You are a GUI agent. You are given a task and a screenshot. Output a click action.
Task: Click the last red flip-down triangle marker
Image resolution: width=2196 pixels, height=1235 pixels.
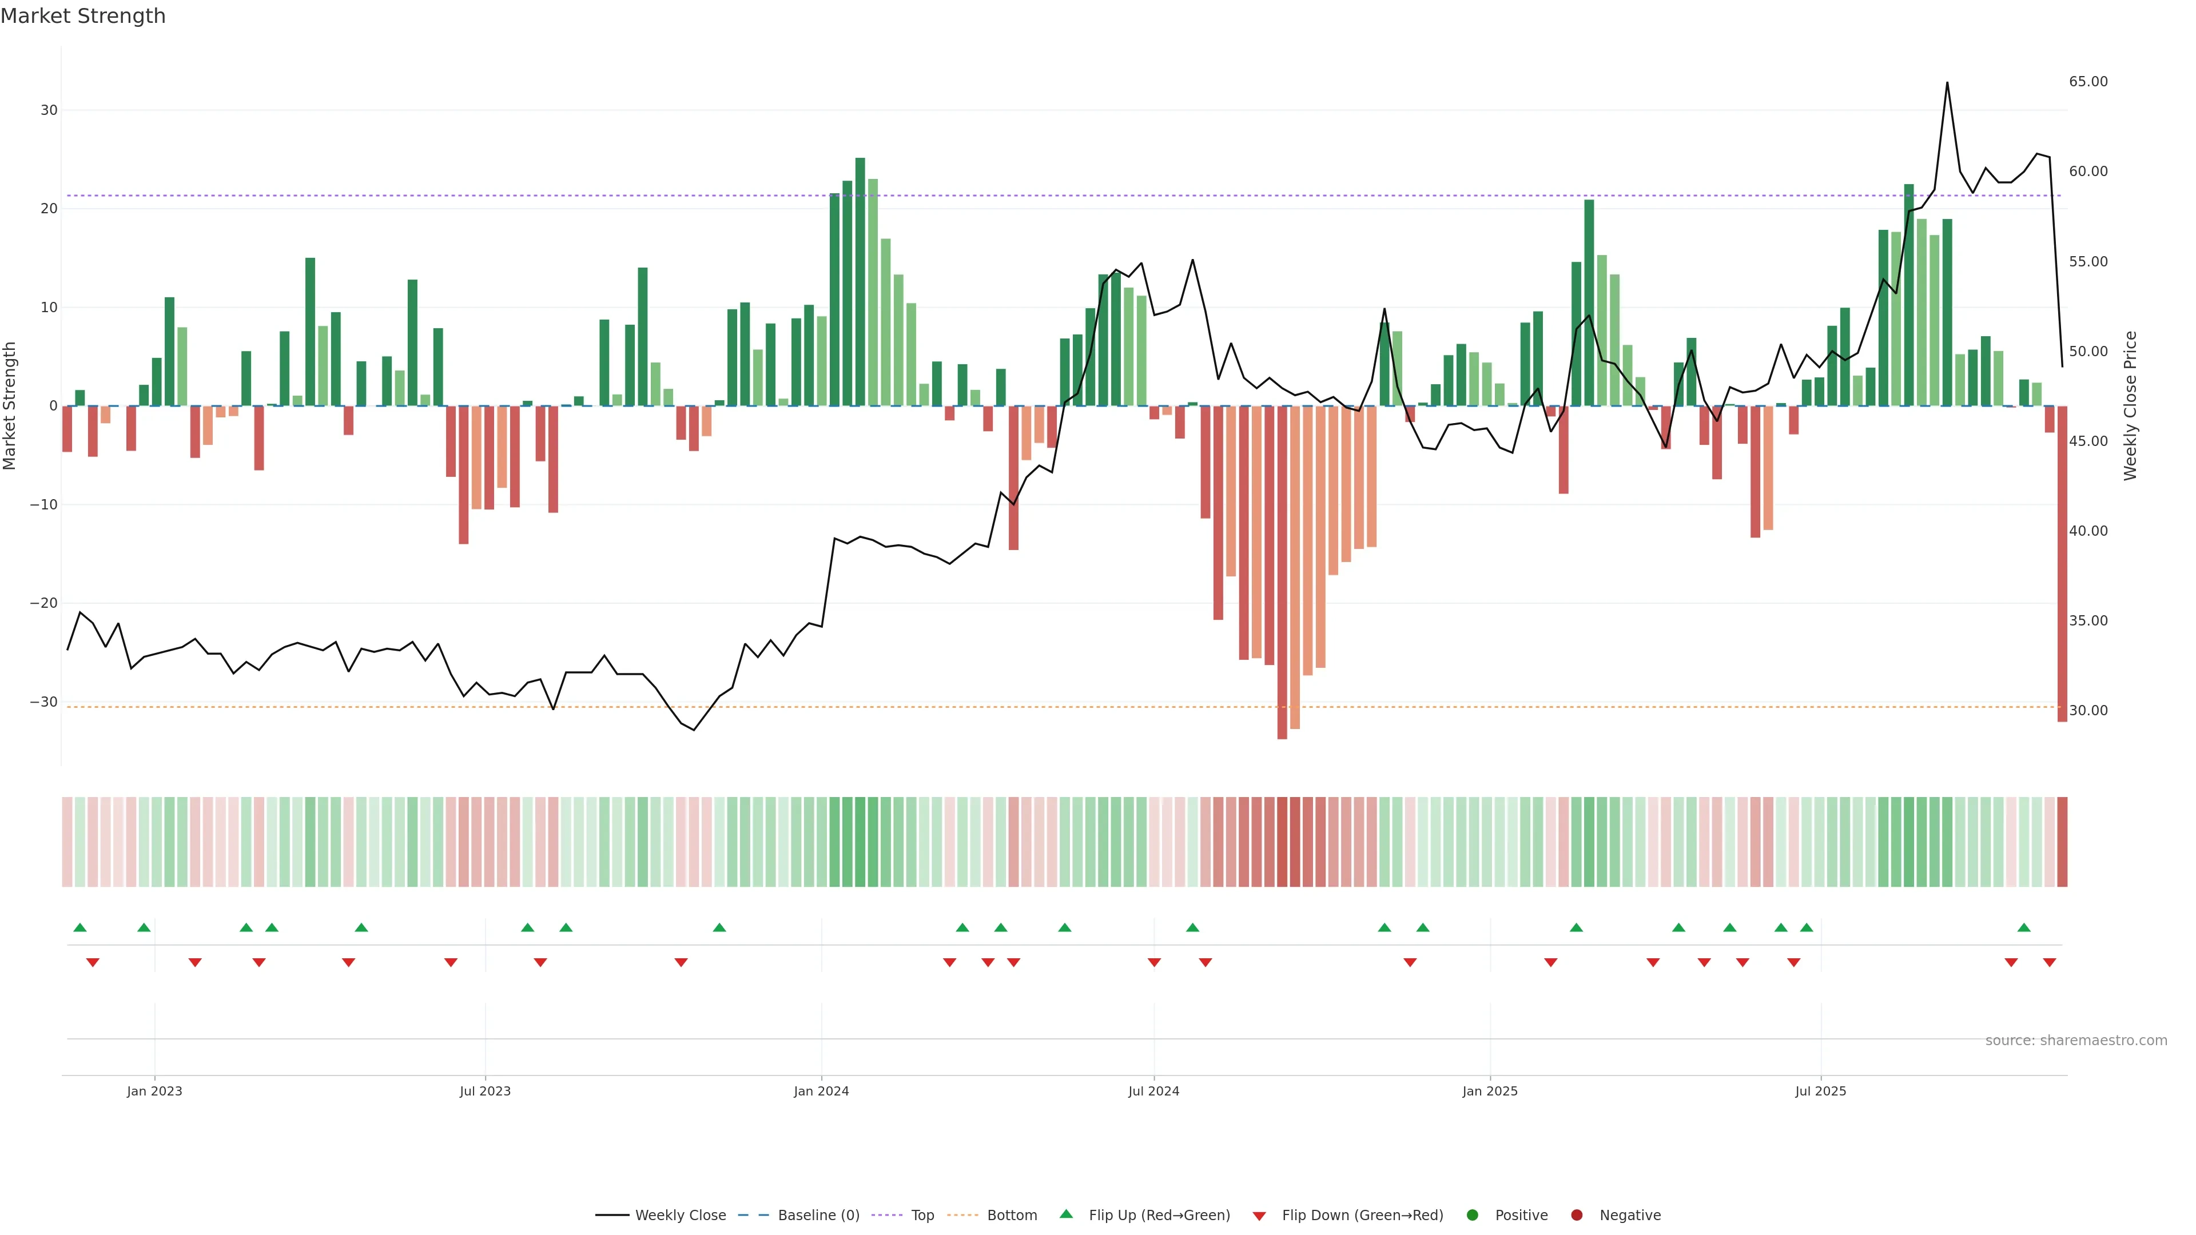(x=2050, y=962)
